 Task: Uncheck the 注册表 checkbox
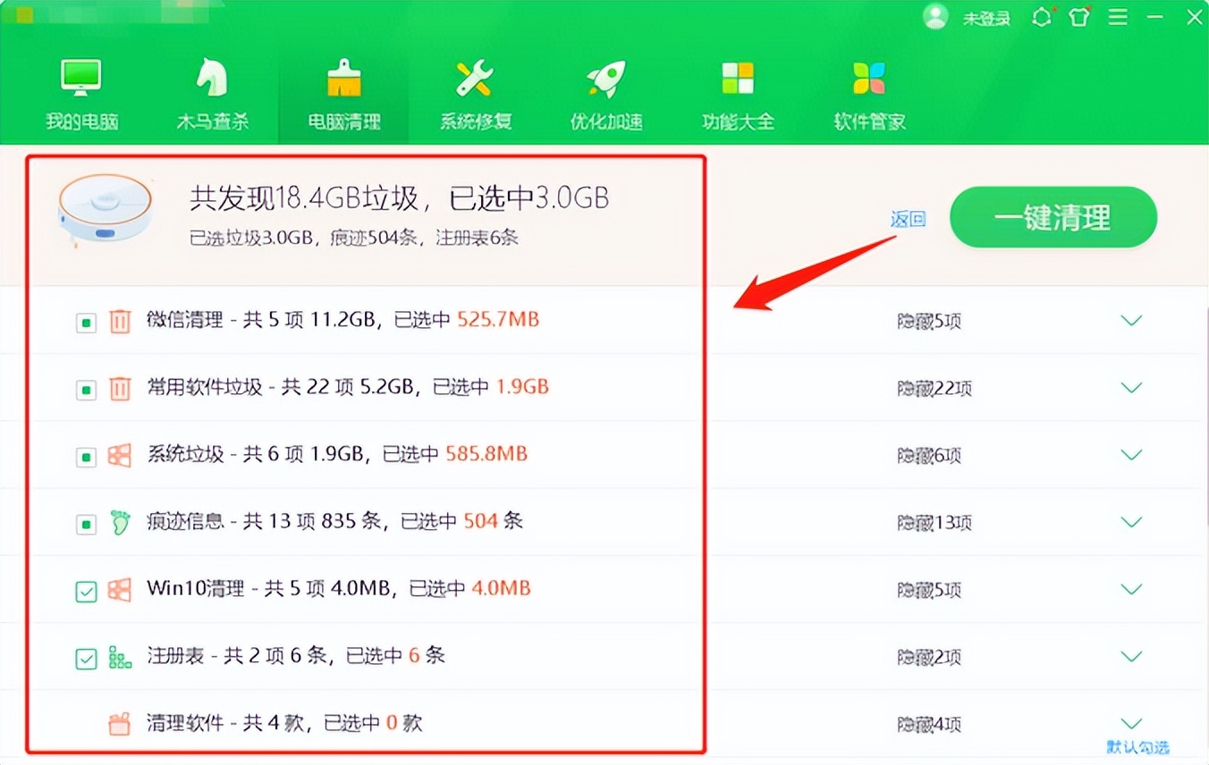[86, 660]
